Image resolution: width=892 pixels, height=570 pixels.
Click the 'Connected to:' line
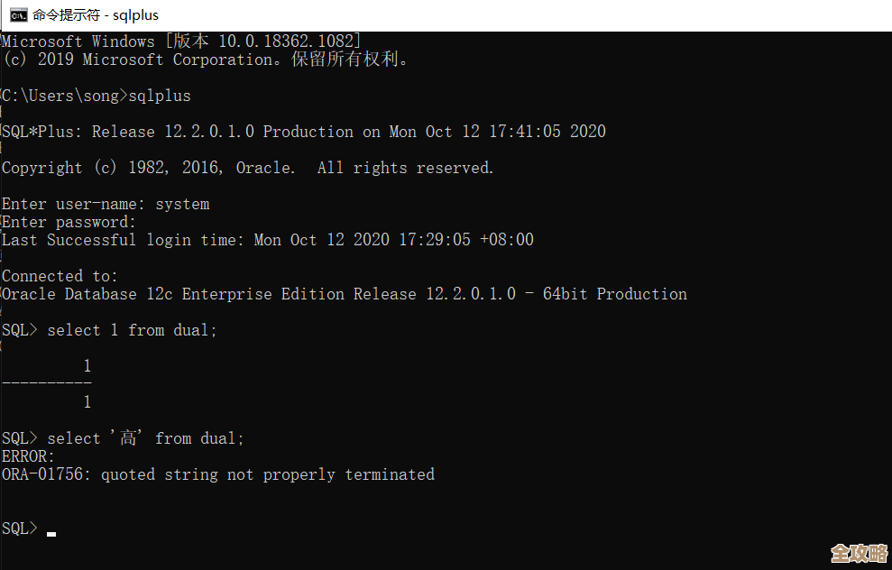pyautogui.click(x=60, y=276)
